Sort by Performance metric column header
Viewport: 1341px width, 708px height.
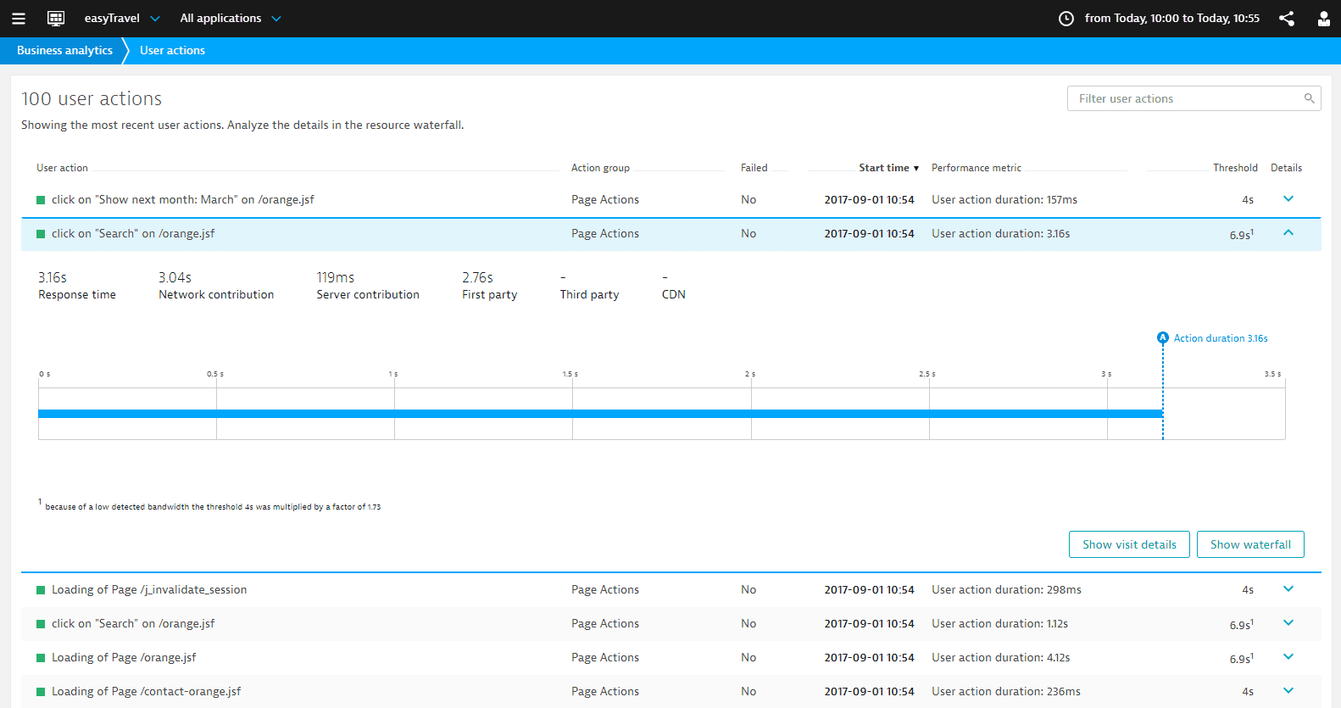(977, 168)
